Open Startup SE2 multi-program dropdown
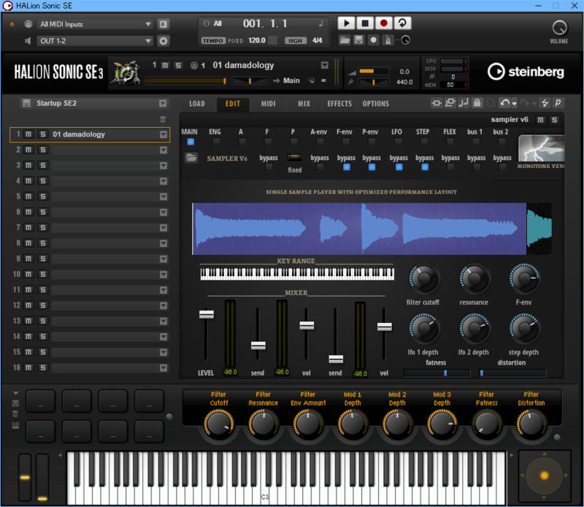The width and height of the screenshot is (584, 507). pos(163,103)
